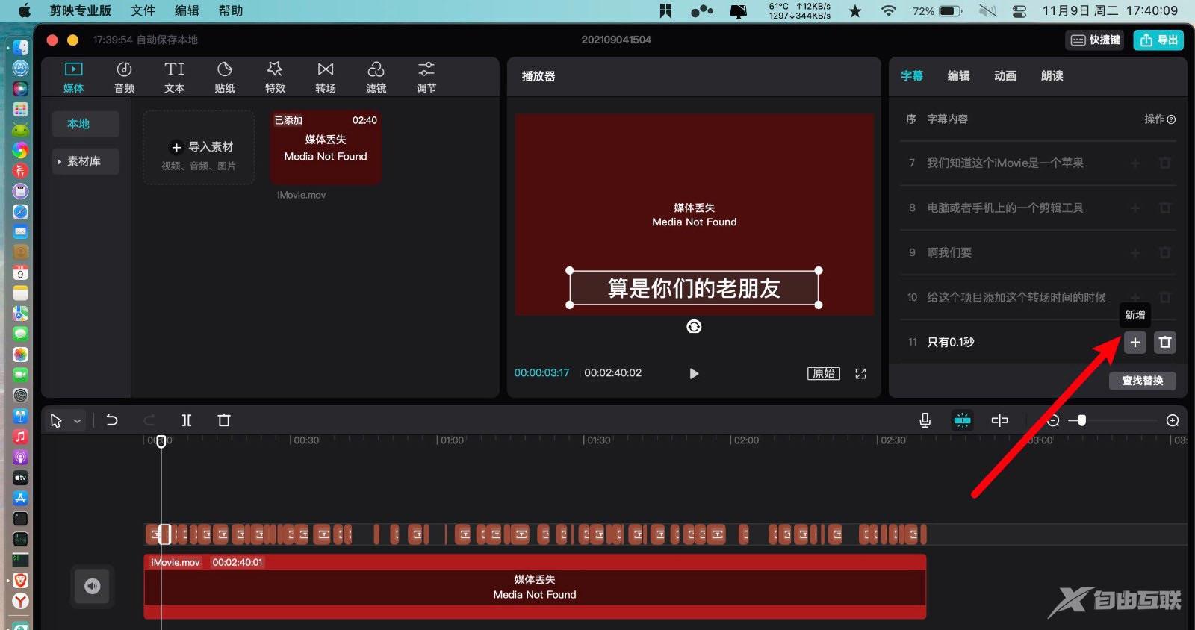Click the 快捷键 shortcuts button
This screenshot has height=630, width=1195.
coord(1096,40)
